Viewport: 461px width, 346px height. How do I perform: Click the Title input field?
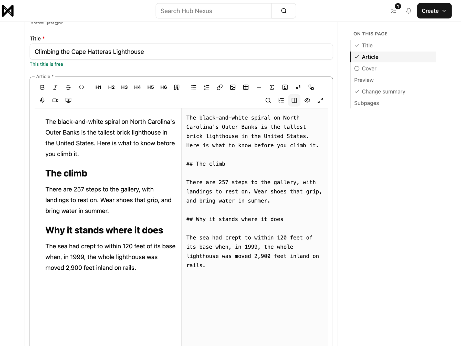coord(181,52)
